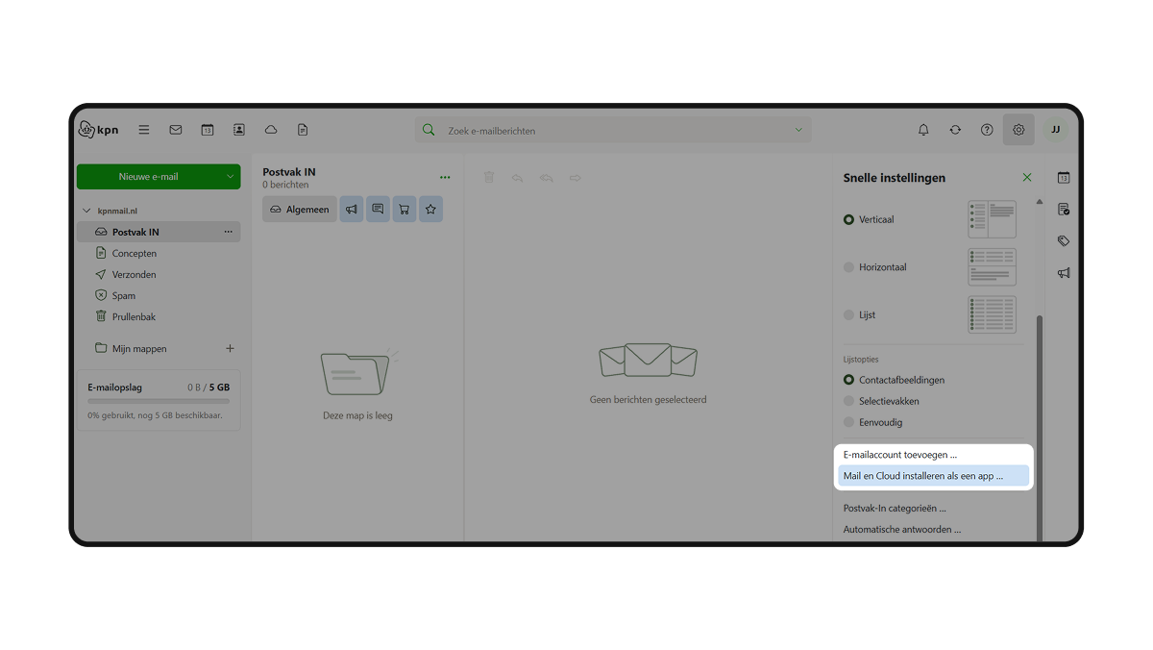Click the Zoek e-mailberichten search field
The image size is (1153, 650).
[x=613, y=130]
